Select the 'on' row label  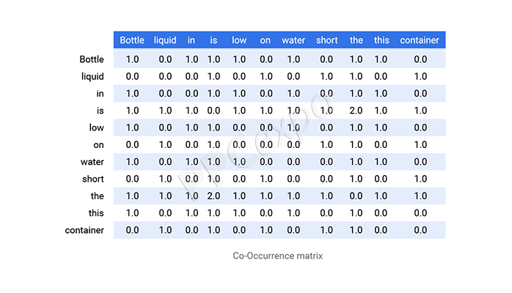[98, 144]
